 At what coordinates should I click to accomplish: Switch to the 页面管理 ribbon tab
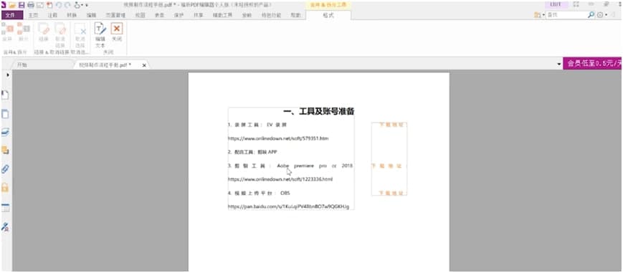tap(115, 15)
